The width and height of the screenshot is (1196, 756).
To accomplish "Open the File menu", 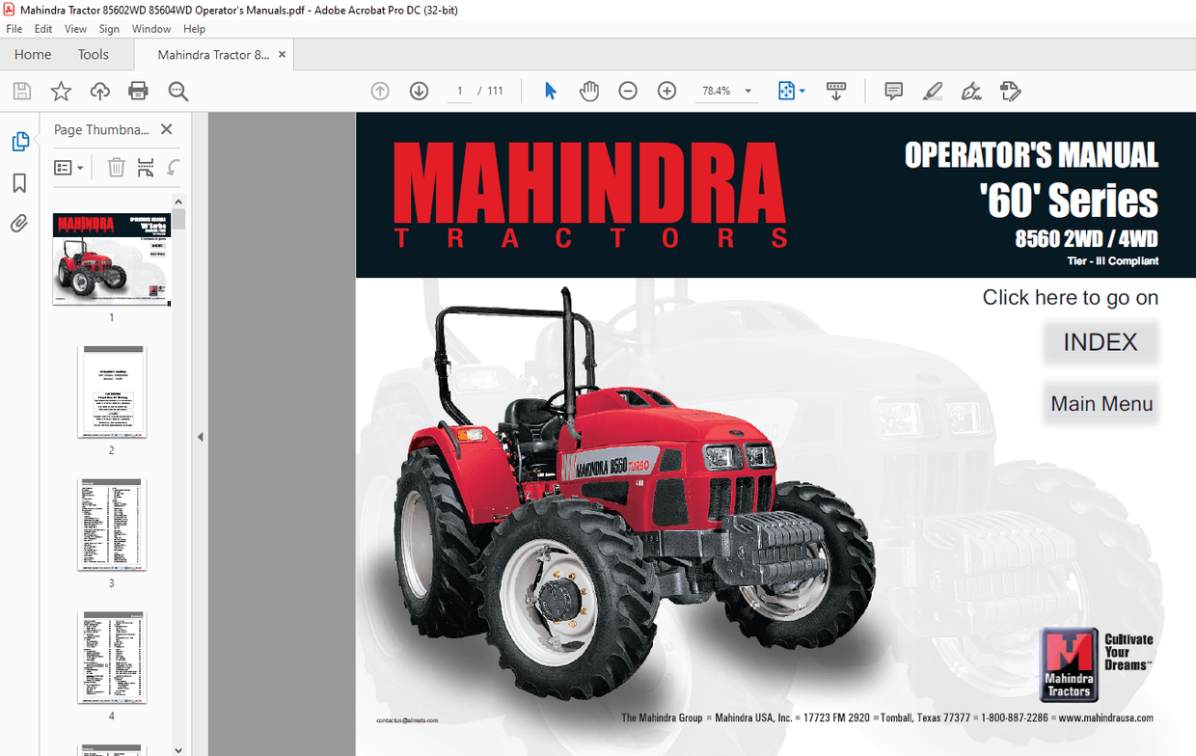I will (14, 29).
